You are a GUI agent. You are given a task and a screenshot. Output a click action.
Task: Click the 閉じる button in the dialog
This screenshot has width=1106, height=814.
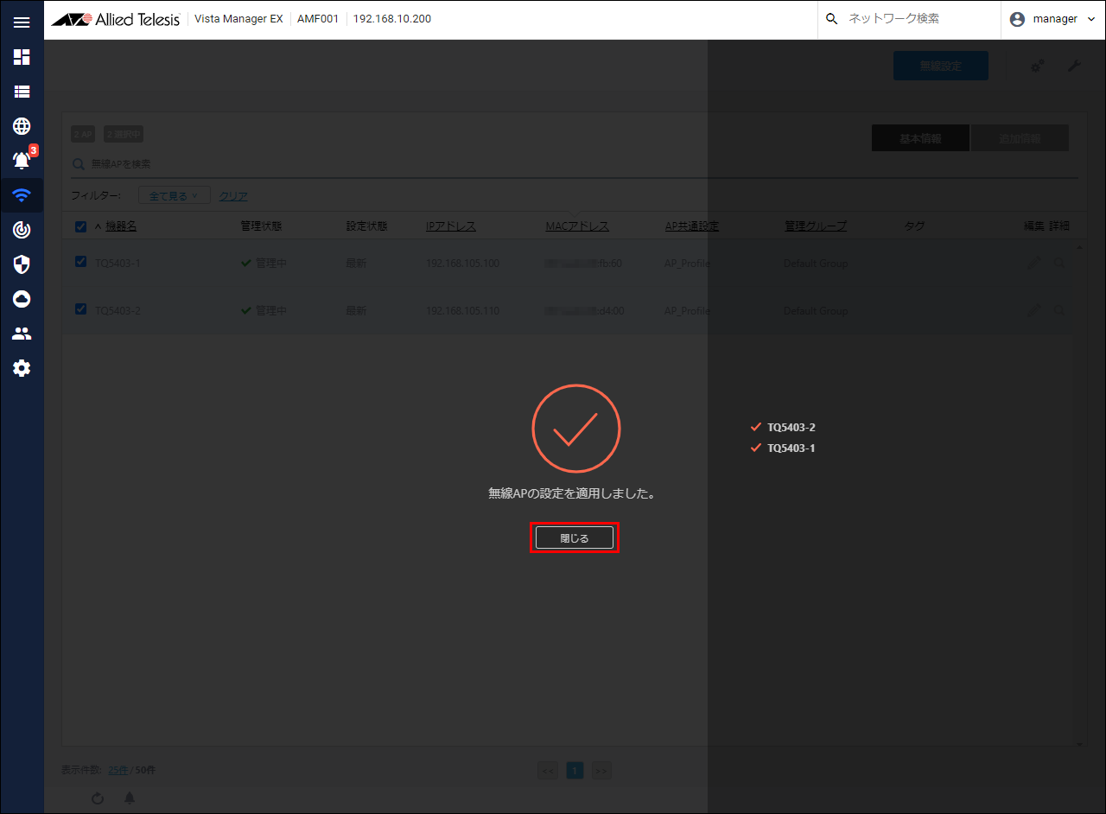point(574,537)
